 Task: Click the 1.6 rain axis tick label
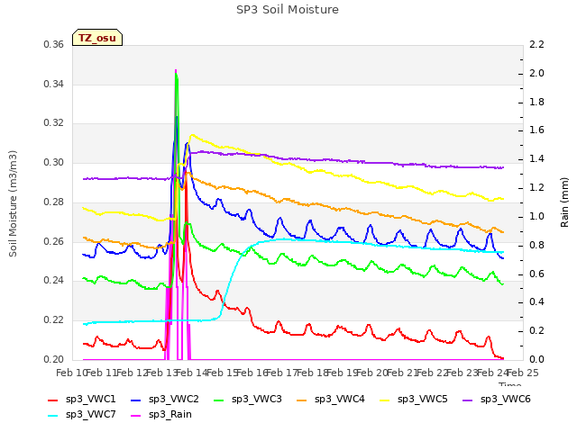(x=537, y=130)
